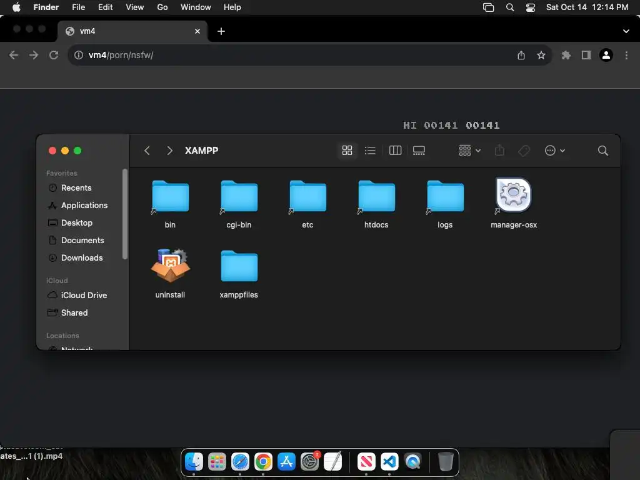Click the Finder search icon
Viewport: 640px width, 480px height.
[603, 151]
